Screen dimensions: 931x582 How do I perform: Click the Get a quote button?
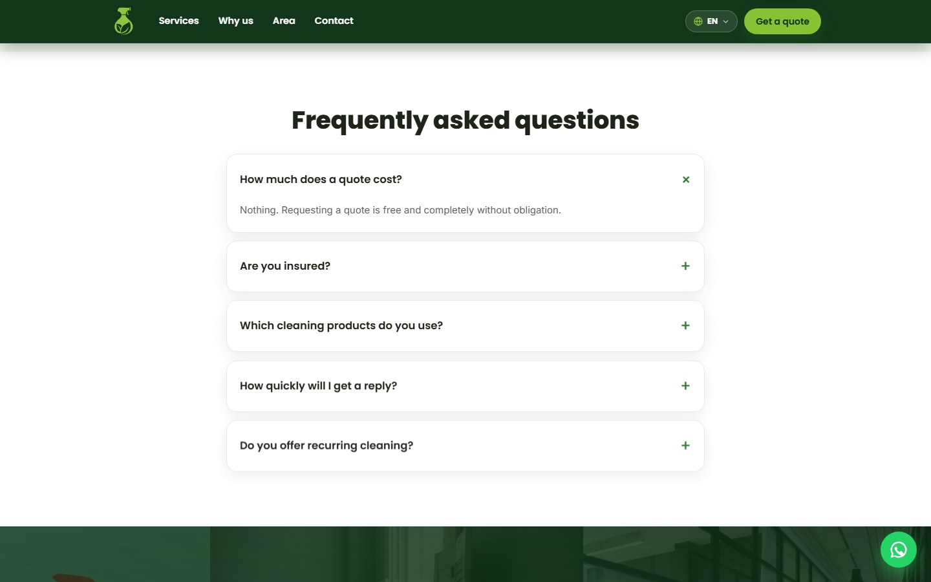[782, 21]
